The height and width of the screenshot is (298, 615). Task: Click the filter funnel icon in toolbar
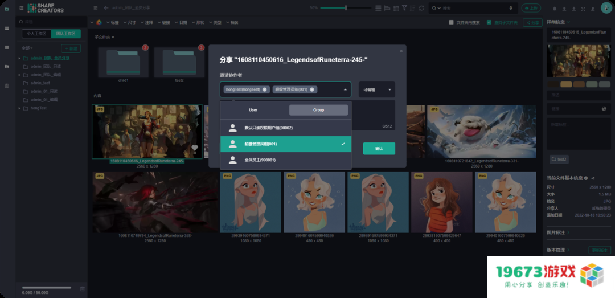[x=404, y=8]
